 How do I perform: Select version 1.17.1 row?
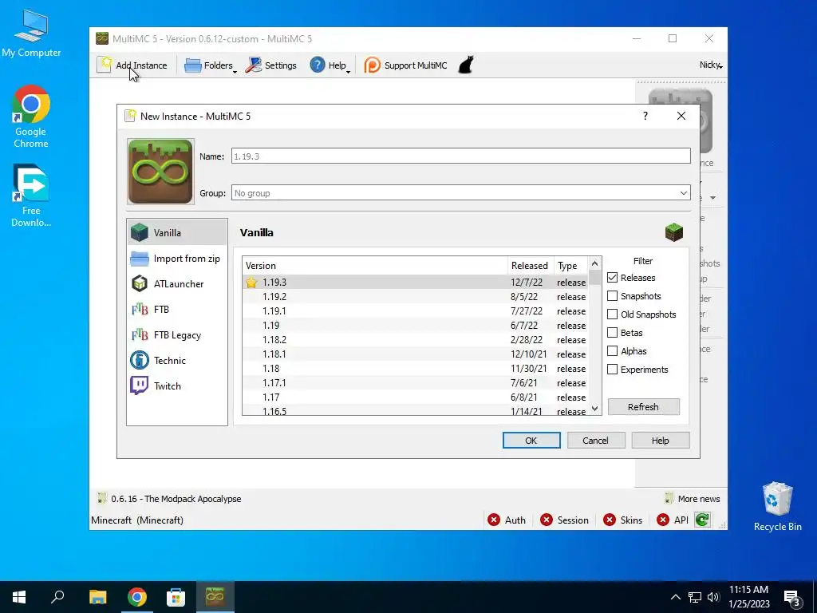tap(415, 382)
